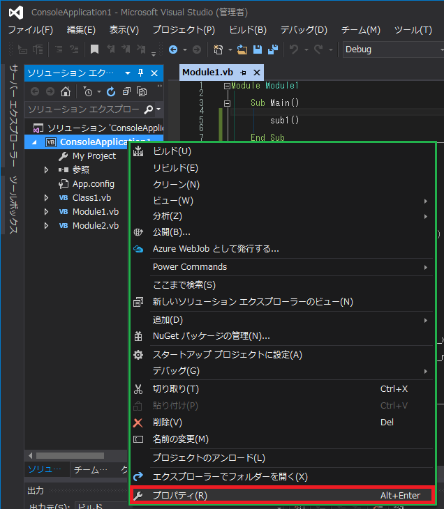Open the ビルド(B) menu
Viewport: 444px width, 509px height.
click(248, 30)
